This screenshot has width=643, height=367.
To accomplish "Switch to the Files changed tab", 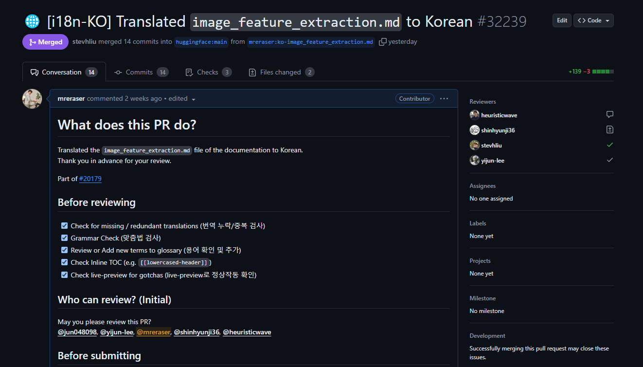I will 281,72.
